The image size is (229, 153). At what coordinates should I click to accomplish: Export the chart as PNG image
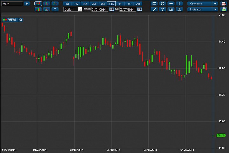tap(224, 4)
